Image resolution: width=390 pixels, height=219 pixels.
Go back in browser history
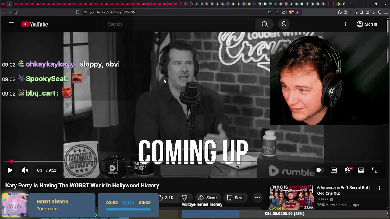tap(4, 12)
